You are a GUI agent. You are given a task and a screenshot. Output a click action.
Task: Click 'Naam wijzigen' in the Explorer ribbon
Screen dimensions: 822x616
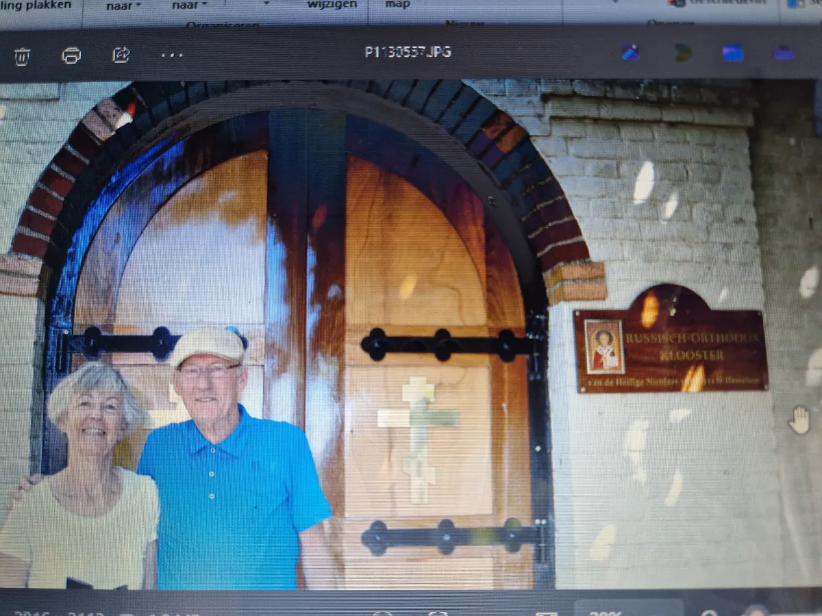(332, 5)
